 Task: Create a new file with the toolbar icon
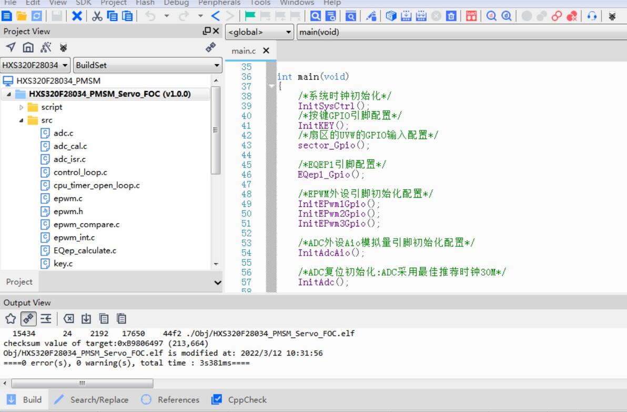coord(7,16)
